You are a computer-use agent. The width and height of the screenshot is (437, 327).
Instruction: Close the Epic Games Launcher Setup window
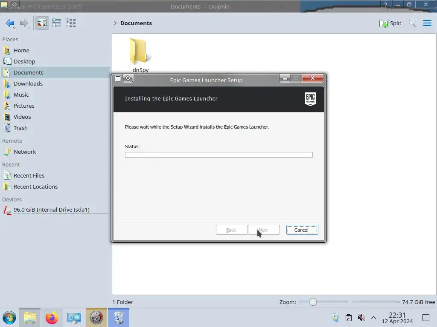tap(312, 78)
